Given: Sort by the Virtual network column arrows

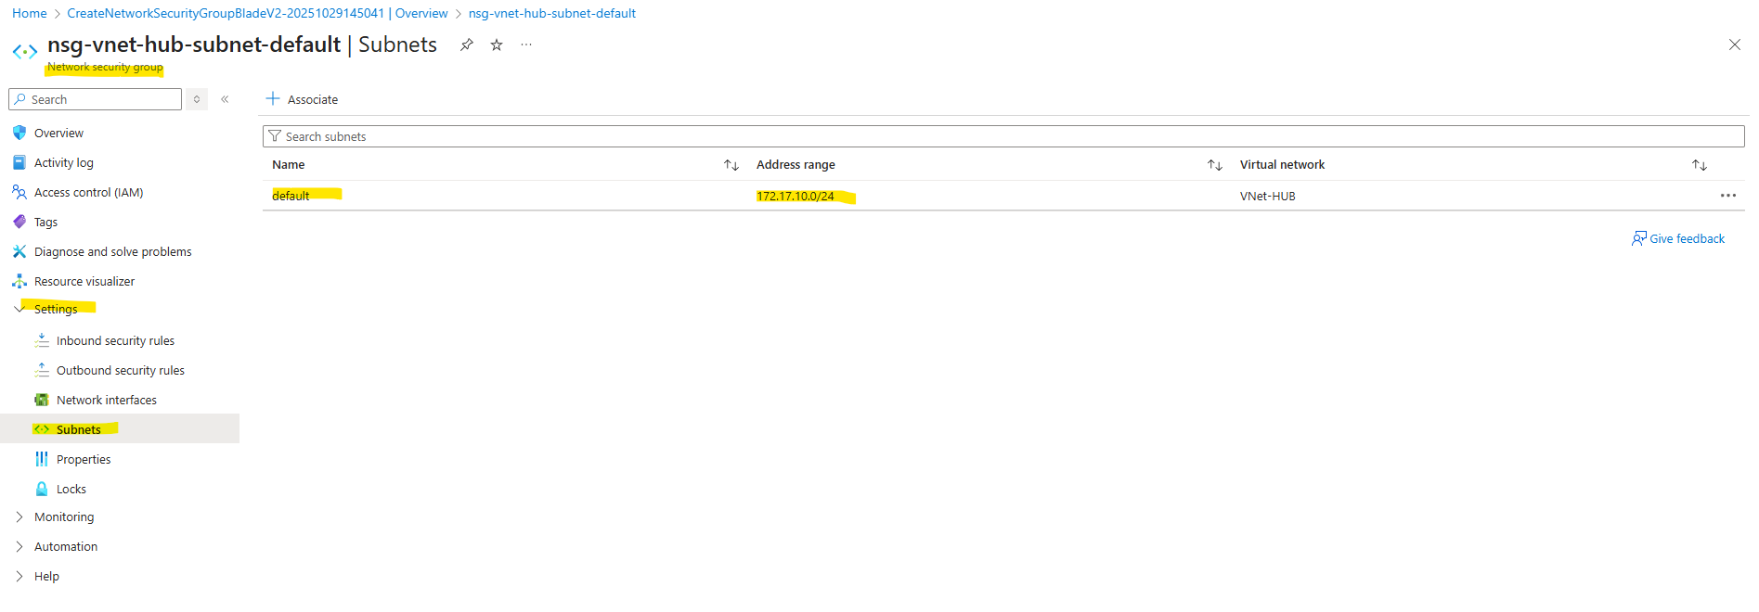Looking at the screenshot, I should 1700,165.
